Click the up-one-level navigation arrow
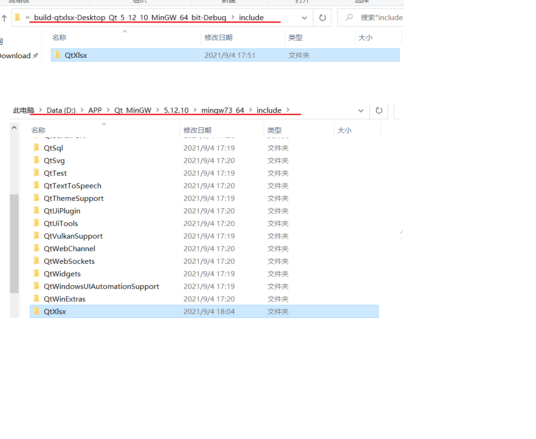This screenshot has height=439, width=536. pos(4,17)
